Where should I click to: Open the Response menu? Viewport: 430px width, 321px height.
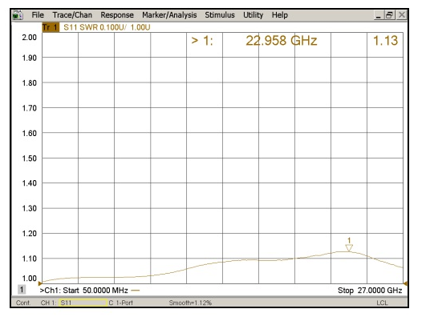coord(117,14)
